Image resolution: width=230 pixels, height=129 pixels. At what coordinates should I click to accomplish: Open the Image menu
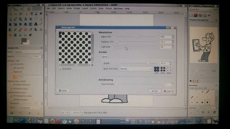(77, 9)
